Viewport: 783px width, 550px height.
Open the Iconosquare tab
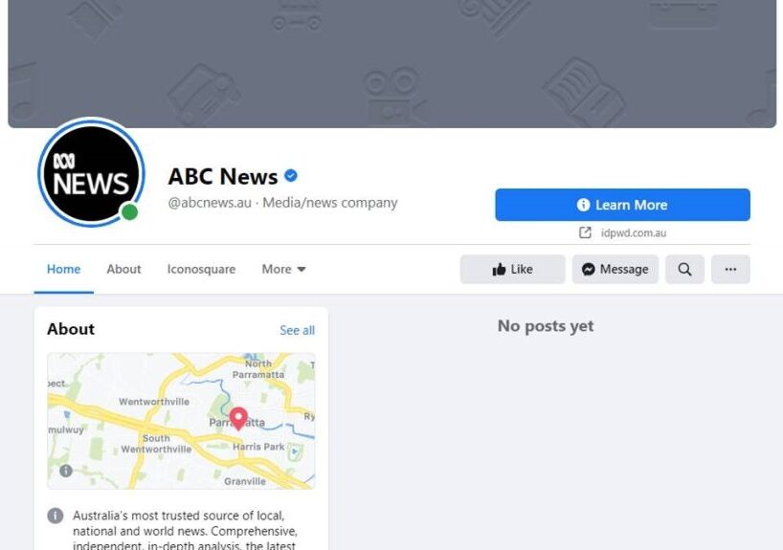[201, 270]
